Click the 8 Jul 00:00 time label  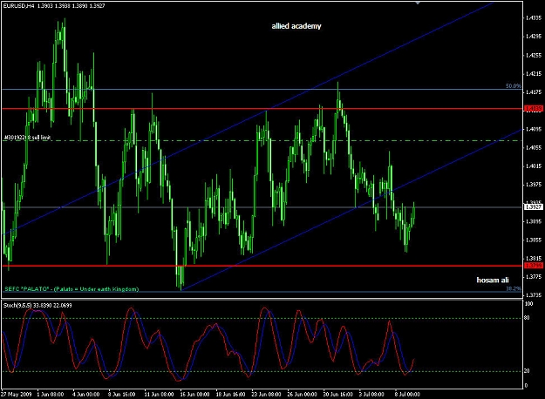[x=407, y=394]
